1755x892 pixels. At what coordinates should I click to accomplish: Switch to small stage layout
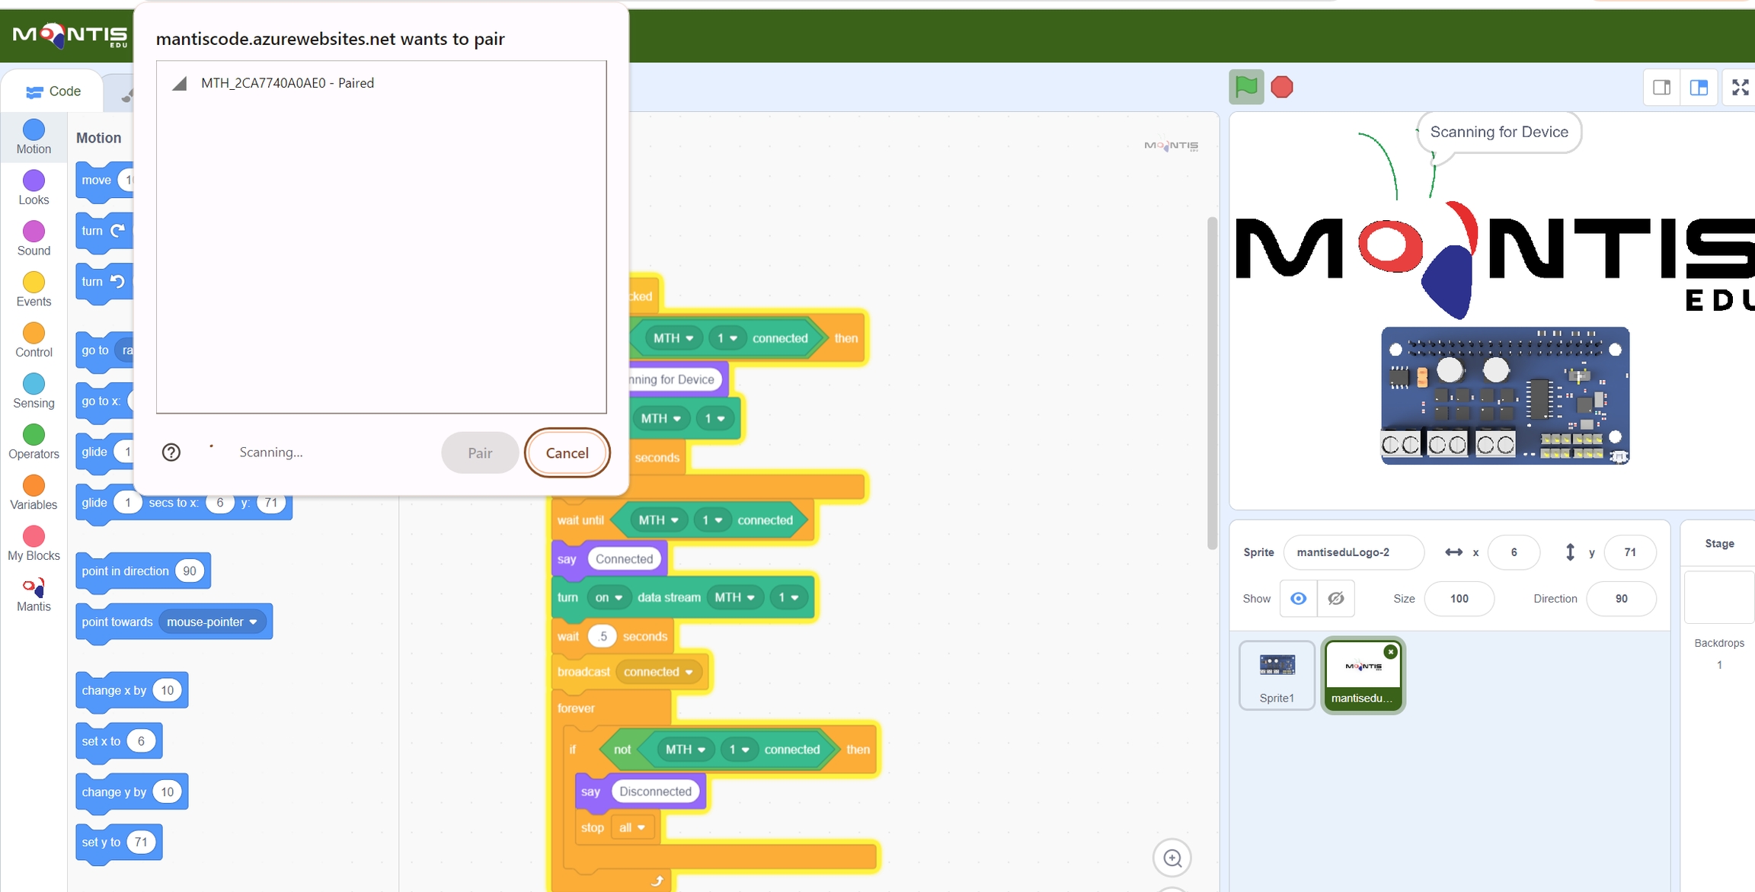click(1661, 88)
